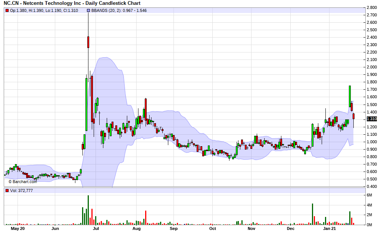Click the Aug date axis label
The height and width of the screenshot is (240, 381).
[137, 228]
